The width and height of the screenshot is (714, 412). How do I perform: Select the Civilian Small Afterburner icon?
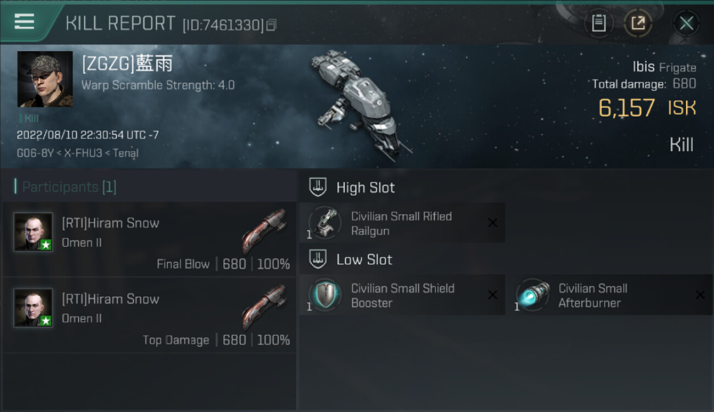tap(532, 295)
